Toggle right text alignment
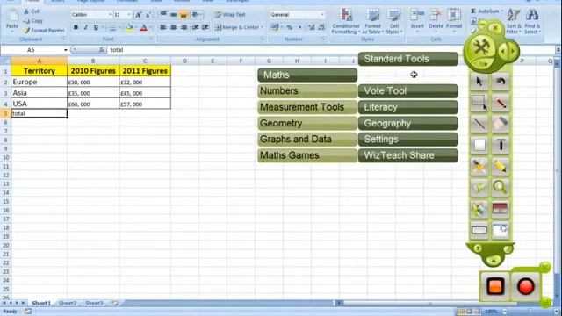562x316 pixels. point(184,27)
